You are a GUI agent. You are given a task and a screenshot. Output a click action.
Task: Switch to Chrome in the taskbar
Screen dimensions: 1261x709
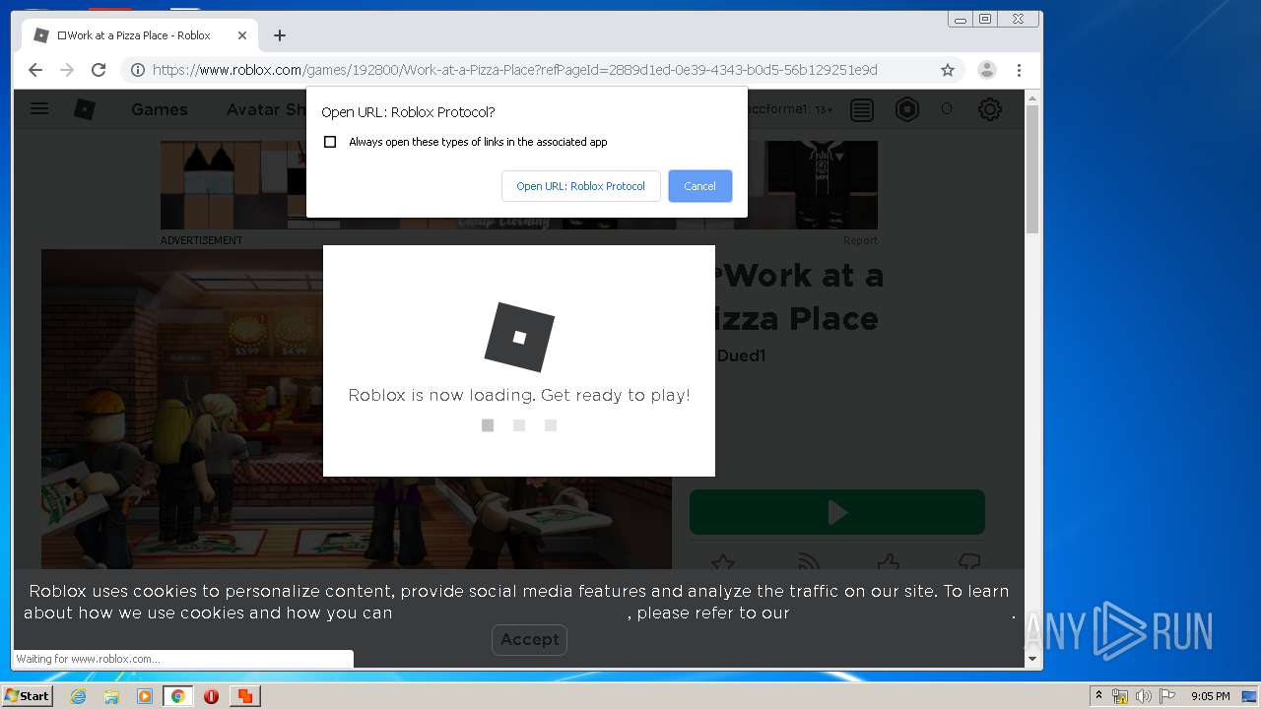click(177, 696)
